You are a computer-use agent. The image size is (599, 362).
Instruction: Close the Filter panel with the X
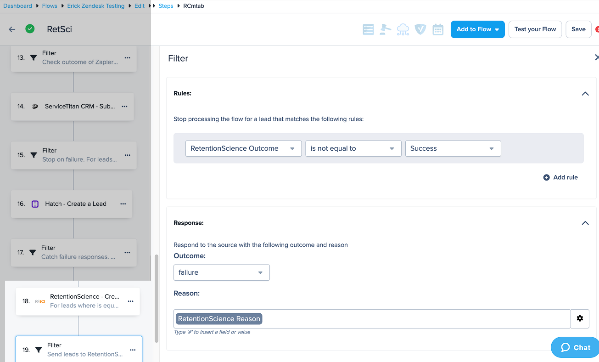596,57
